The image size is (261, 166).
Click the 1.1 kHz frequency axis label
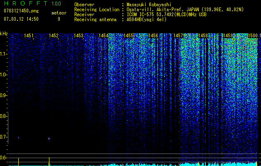pos(3,54)
